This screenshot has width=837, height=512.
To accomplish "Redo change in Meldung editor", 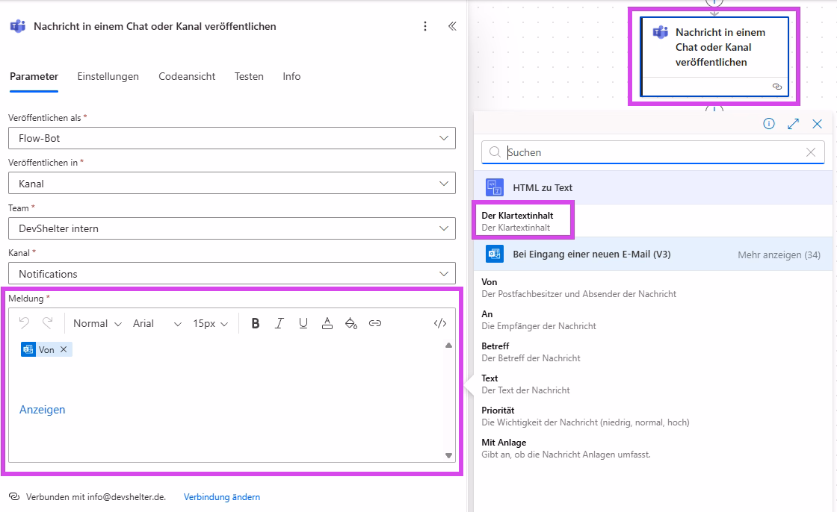I will pyautogui.click(x=48, y=323).
